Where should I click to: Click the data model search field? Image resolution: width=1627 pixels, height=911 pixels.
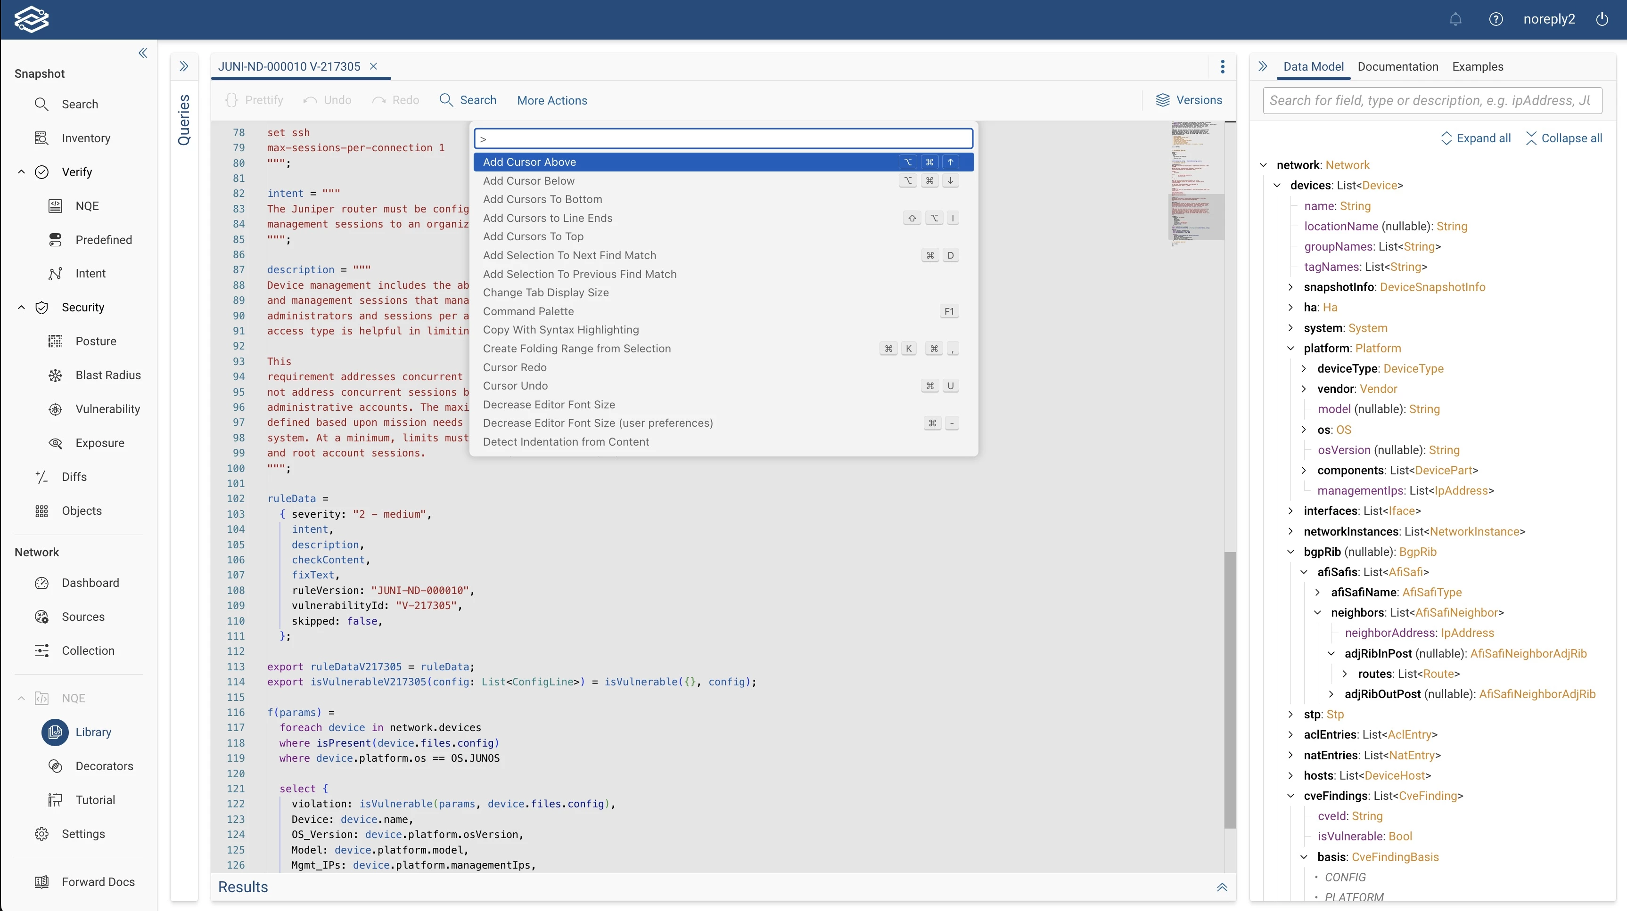1431,100
